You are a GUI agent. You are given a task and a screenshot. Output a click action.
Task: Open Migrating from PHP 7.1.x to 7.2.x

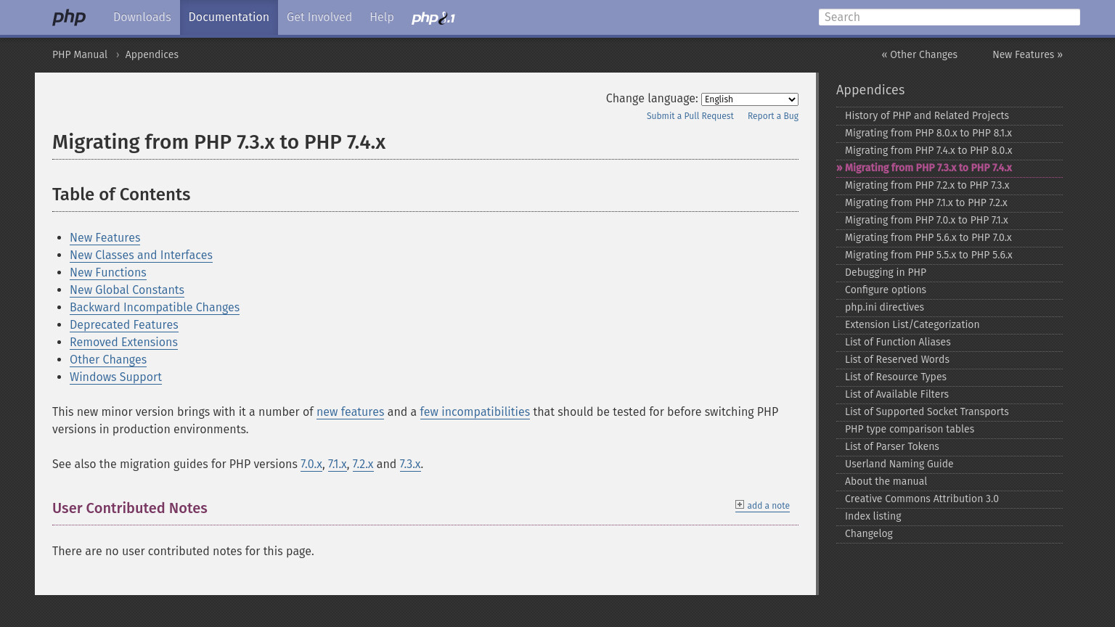tap(949, 203)
